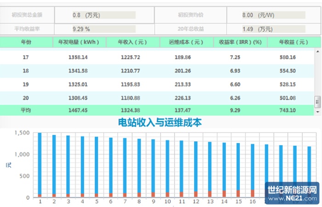322x207 pixels.
Task: Click the table scrollbar up arrow
Action: tap(317, 52)
